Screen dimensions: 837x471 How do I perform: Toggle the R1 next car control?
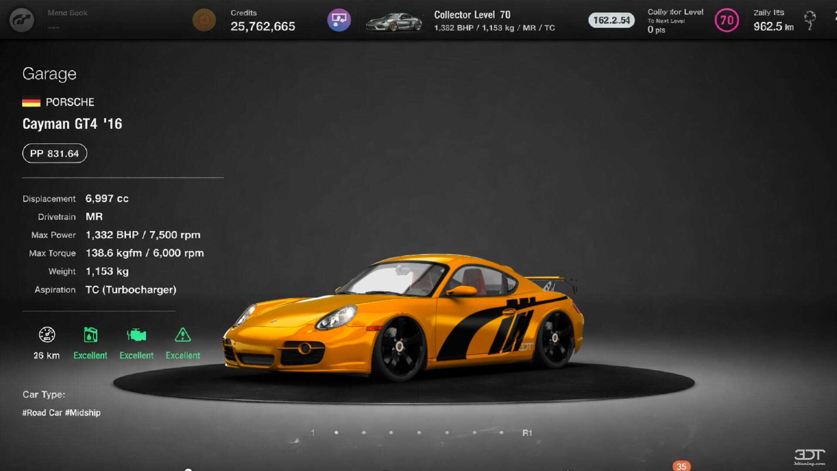pyautogui.click(x=527, y=433)
